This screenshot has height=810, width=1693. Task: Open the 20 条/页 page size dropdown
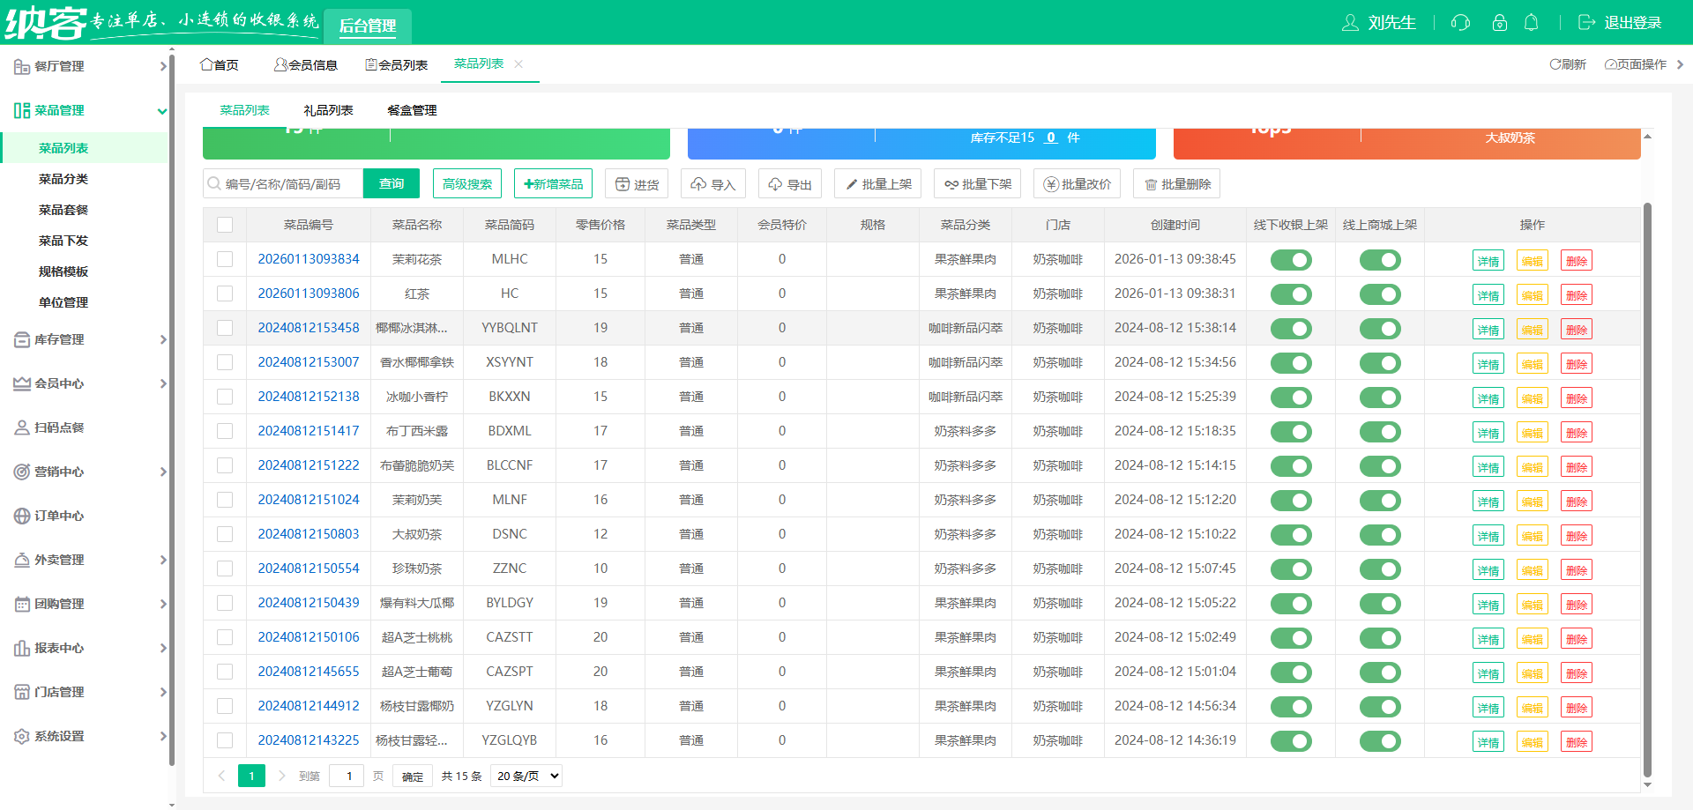click(x=526, y=776)
